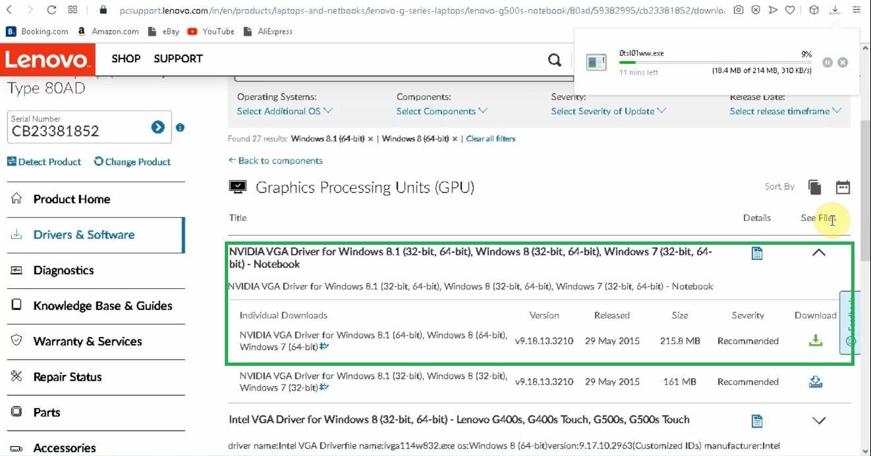Open the Intel VGA Driver details document icon
871x456 pixels.
(x=756, y=420)
